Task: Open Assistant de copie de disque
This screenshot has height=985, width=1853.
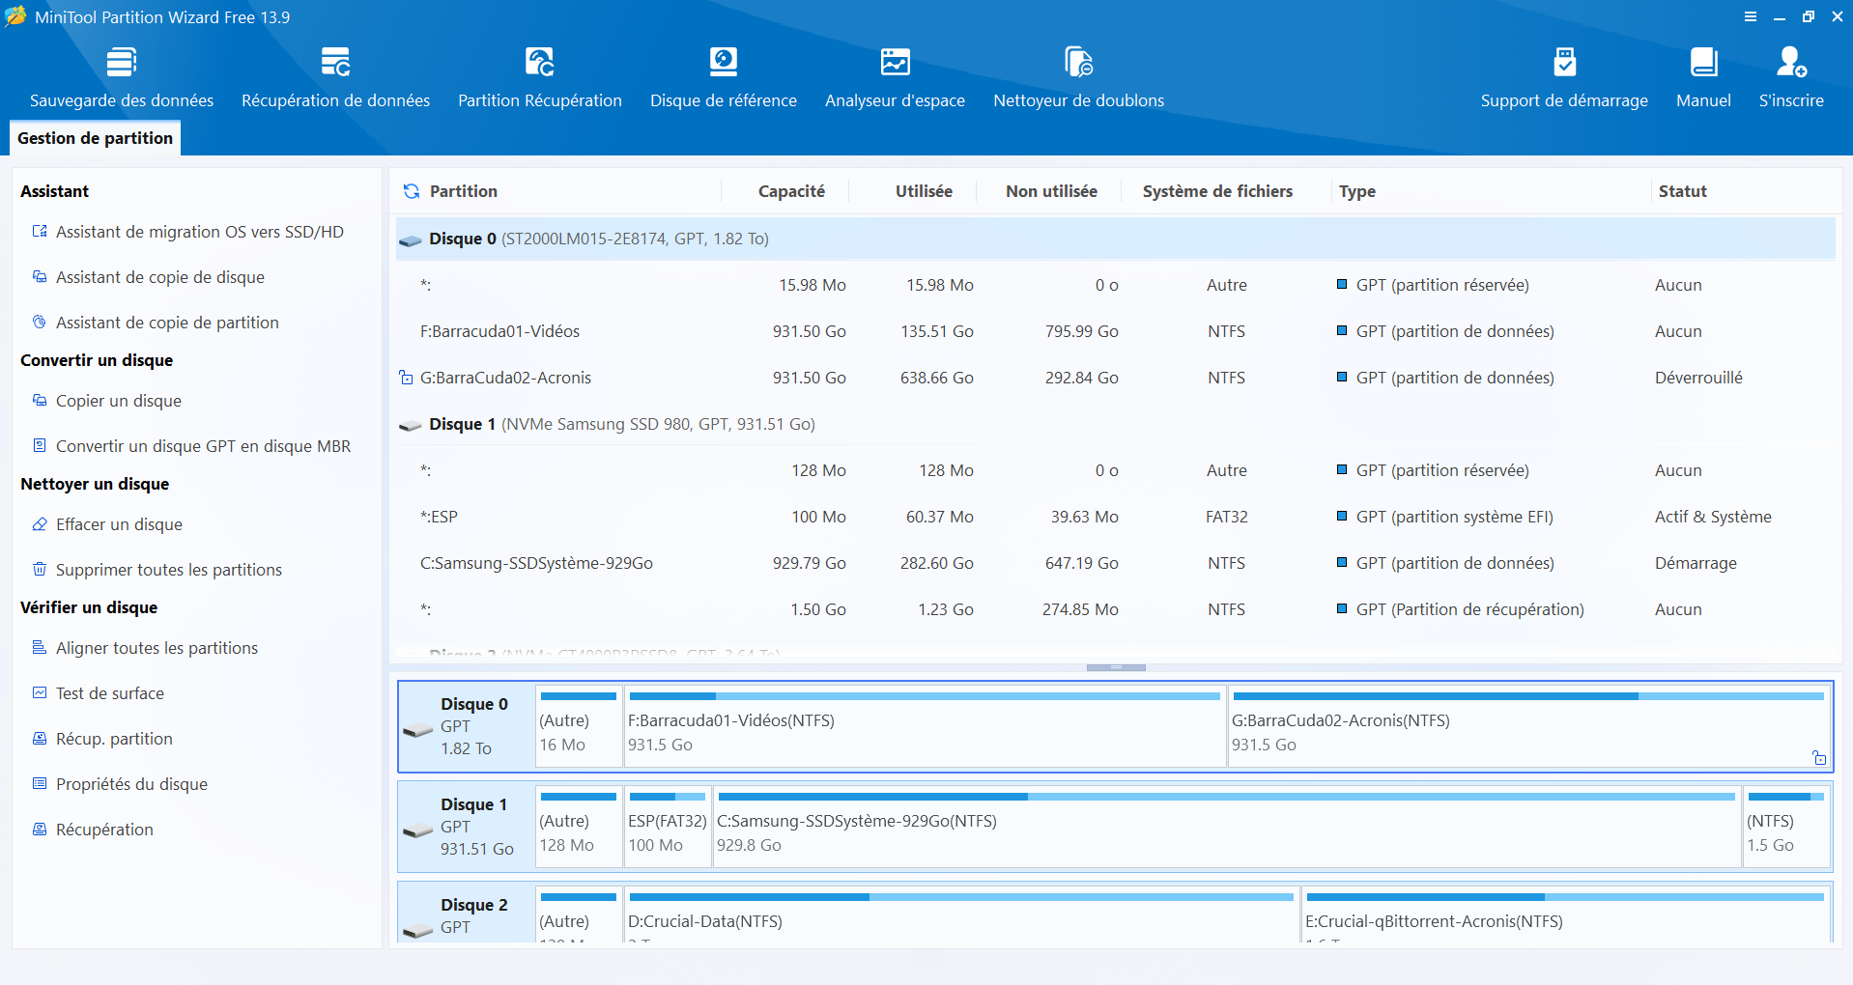Action: coord(160,277)
